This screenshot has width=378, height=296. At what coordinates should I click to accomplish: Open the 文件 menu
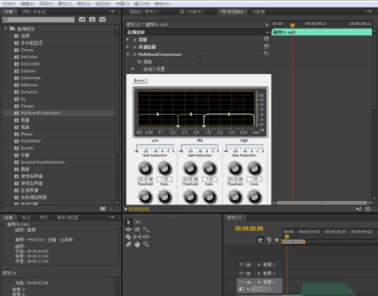tap(9, 4)
